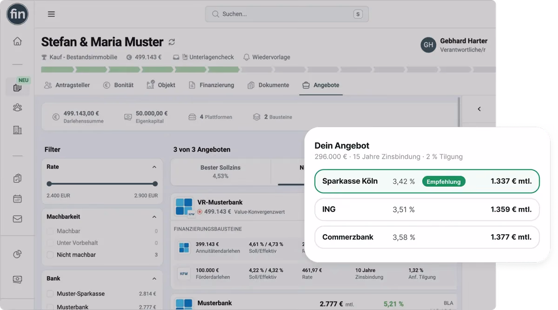Open the clipboard checklist icon in sidebar
The height and width of the screenshot is (310, 558).
click(x=17, y=178)
